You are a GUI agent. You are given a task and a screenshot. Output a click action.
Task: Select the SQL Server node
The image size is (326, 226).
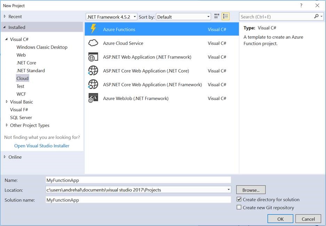coord(21,118)
